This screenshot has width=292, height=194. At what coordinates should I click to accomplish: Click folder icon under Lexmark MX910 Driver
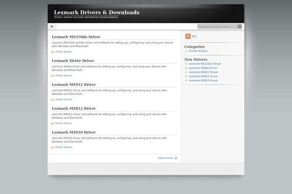coord(53,147)
